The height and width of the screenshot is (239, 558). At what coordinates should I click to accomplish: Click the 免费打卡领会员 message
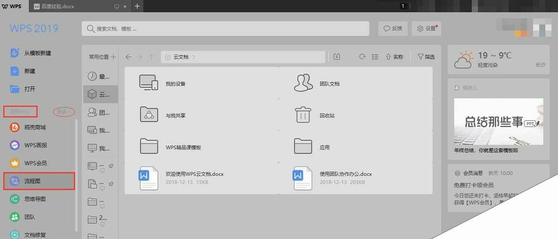pyautogui.click(x=474, y=185)
